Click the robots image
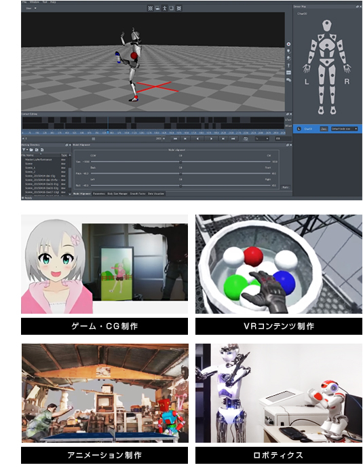This screenshot has height=476, width=363. coord(278,393)
